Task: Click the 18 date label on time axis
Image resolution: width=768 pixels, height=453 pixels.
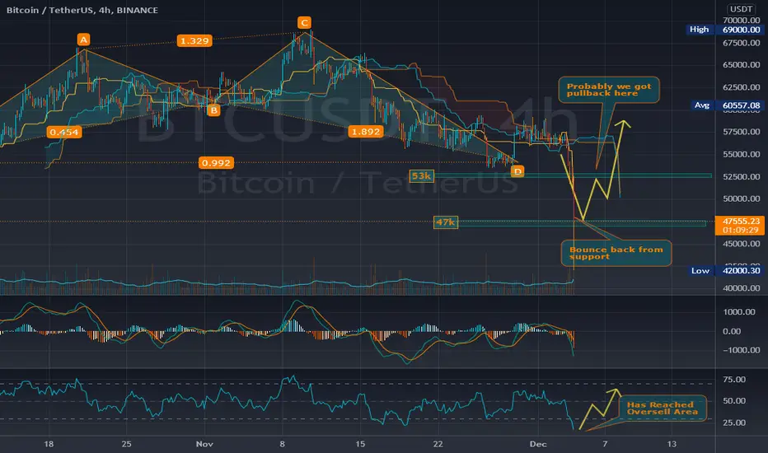Action: point(49,444)
